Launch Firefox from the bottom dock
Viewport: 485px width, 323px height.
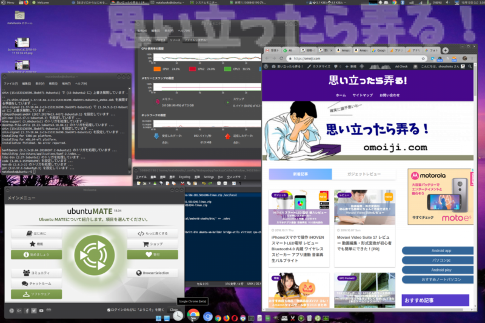[226, 318]
